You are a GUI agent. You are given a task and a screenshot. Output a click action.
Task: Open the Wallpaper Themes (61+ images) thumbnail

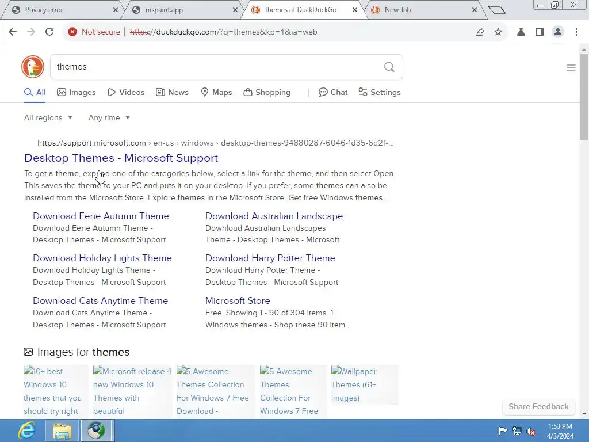364,384
